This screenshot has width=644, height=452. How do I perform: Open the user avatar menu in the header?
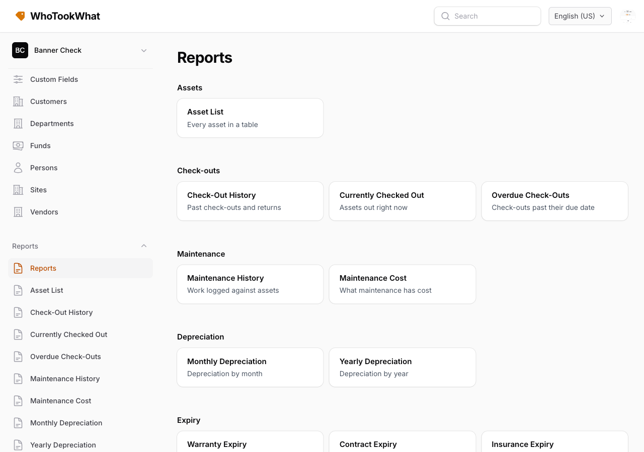coord(628,16)
